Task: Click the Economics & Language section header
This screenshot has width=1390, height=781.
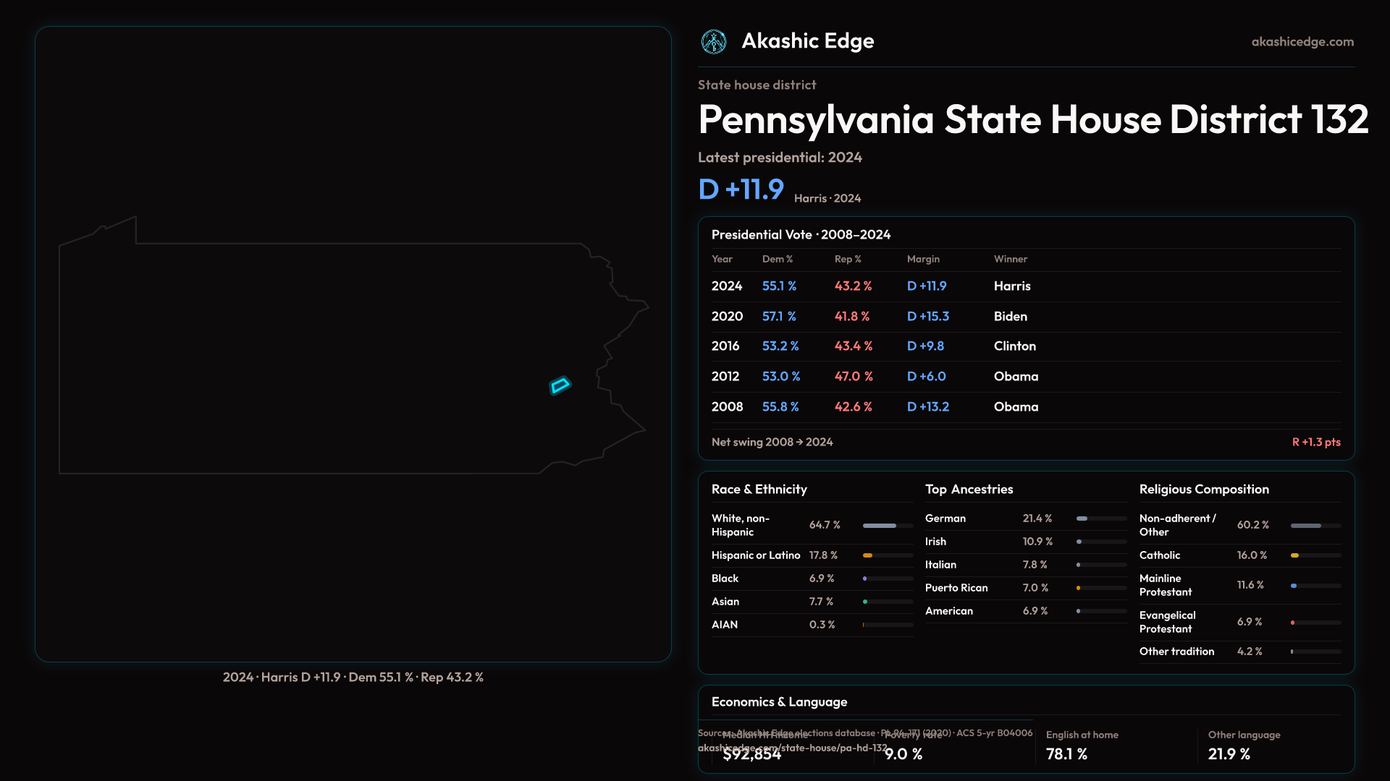Action: pos(779,702)
